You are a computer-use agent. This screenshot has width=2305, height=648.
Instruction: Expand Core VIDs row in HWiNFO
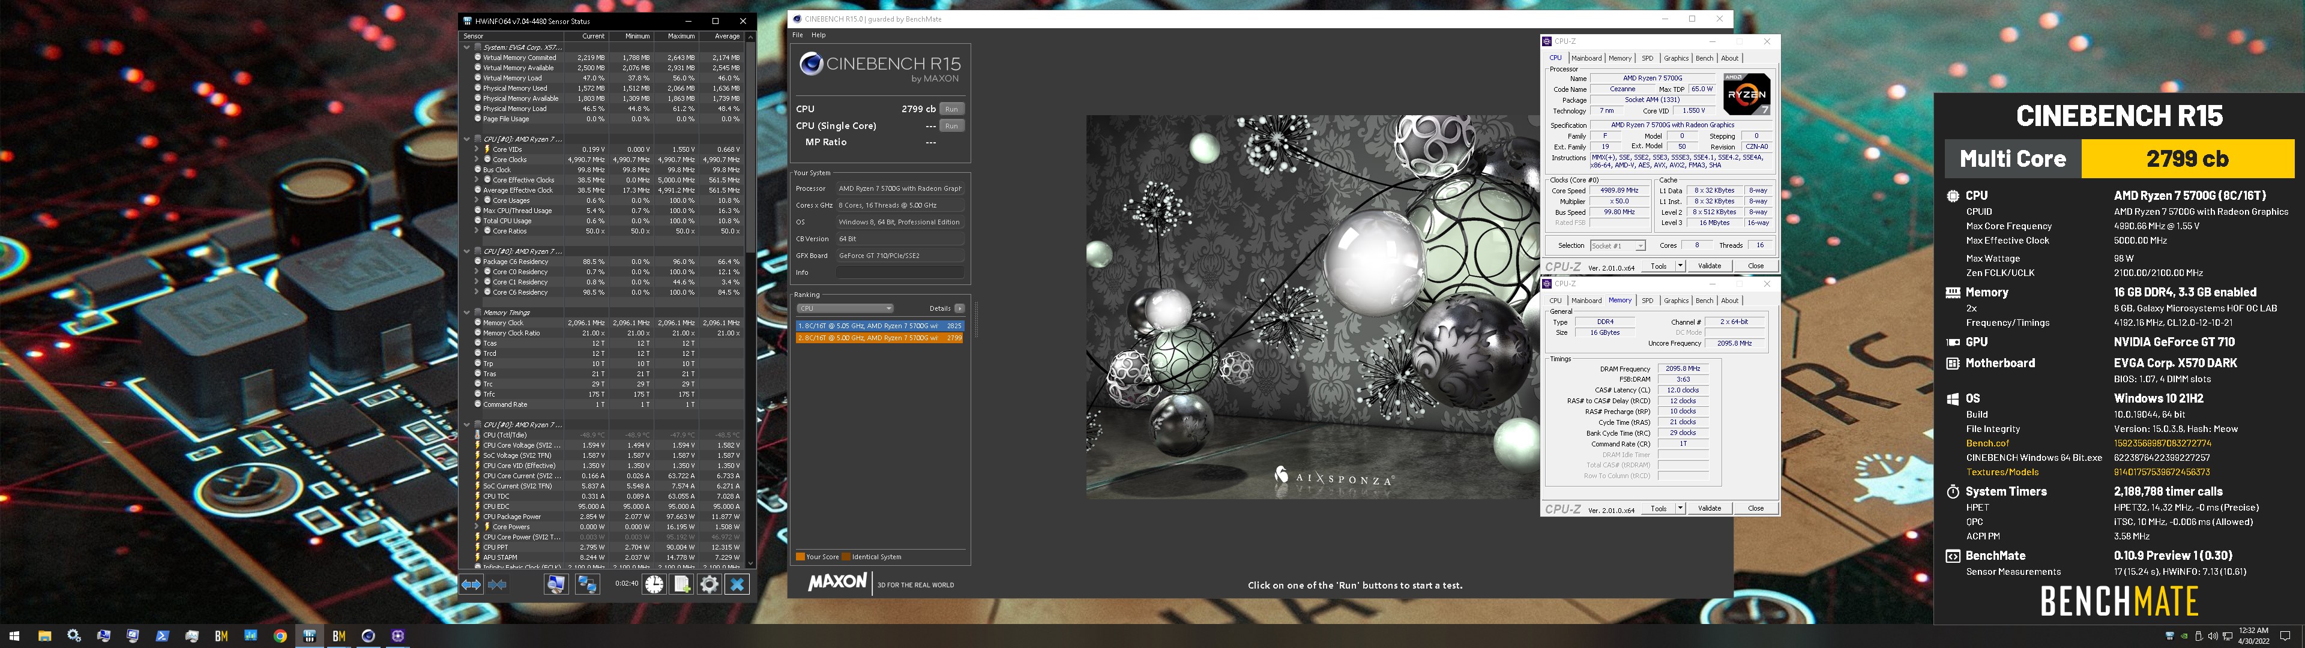tap(477, 149)
